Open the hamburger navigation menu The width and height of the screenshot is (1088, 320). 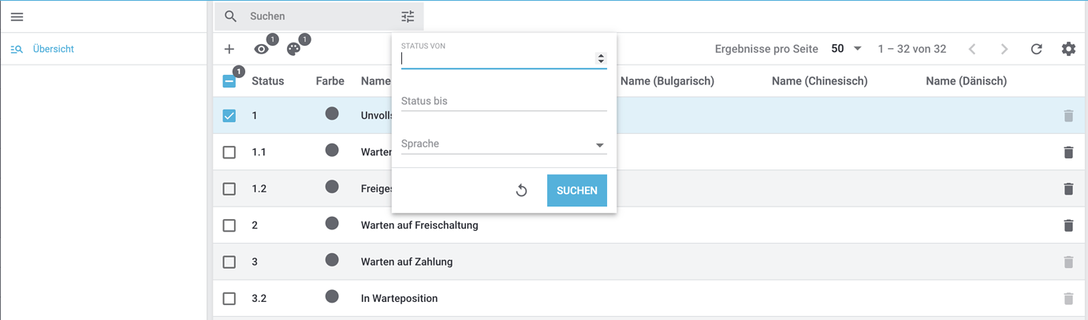tap(17, 17)
